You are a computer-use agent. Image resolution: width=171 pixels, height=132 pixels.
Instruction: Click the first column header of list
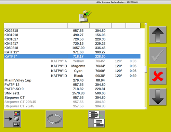[36, 26]
